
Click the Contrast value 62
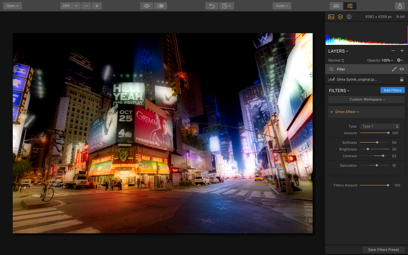(x=394, y=156)
